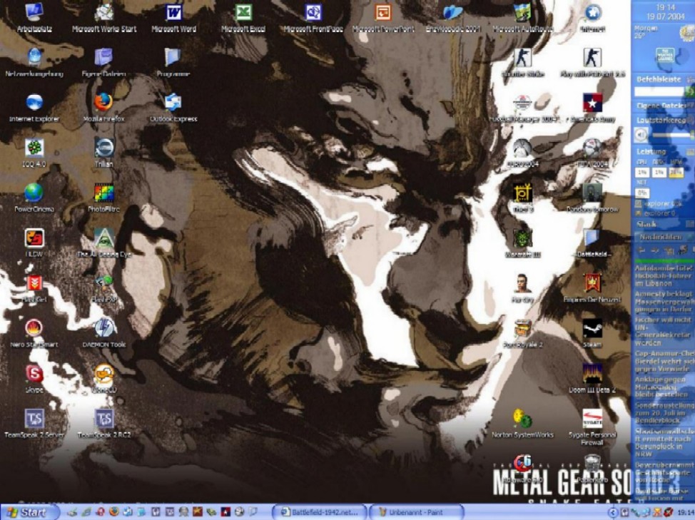
Task: Mute sound with the sidebar speaker button
Action: point(641,134)
